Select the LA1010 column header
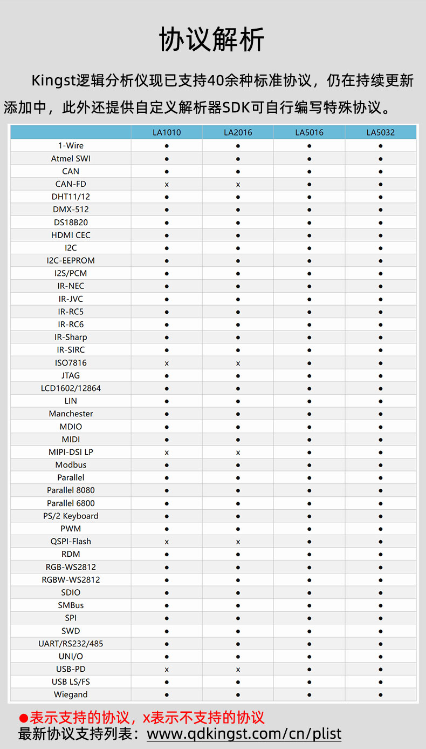The image size is (426, 749). [167, 132]
